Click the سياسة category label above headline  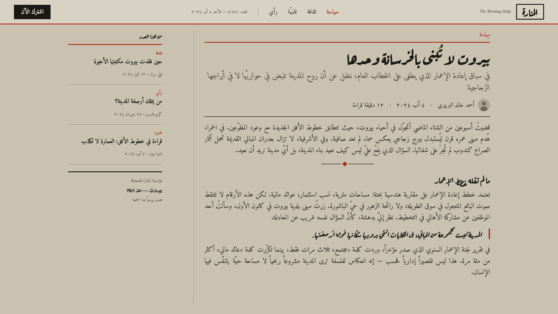tap(485, 34)
